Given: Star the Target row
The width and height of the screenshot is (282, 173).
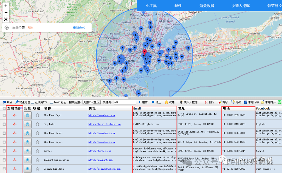Looking at the screenshot, I should click(37, 151).
